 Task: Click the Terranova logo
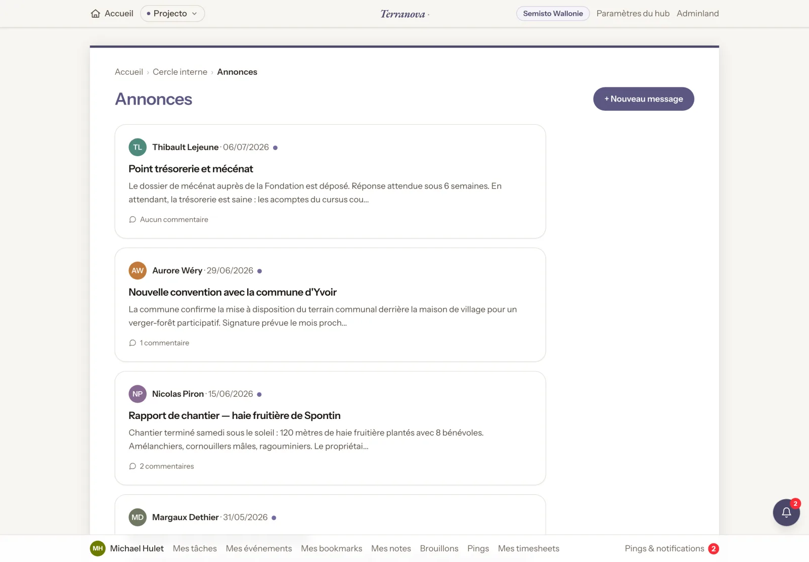(x=404, y=14)
